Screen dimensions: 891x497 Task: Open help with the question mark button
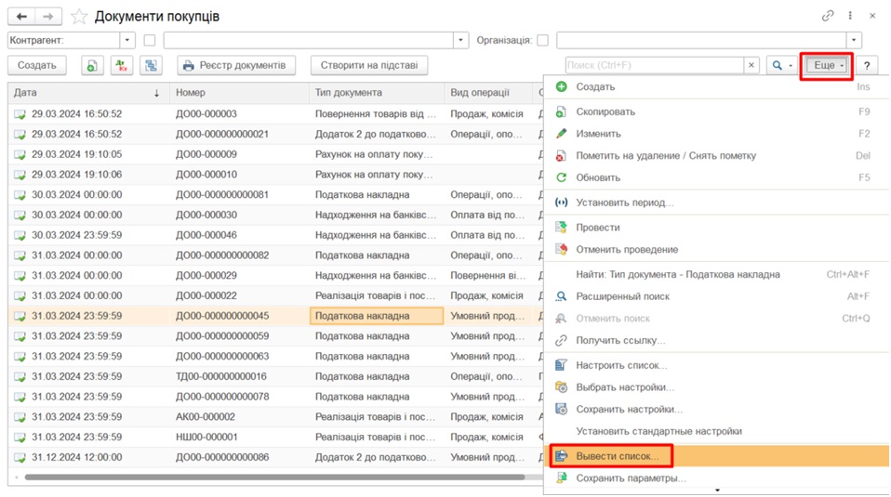867,65
